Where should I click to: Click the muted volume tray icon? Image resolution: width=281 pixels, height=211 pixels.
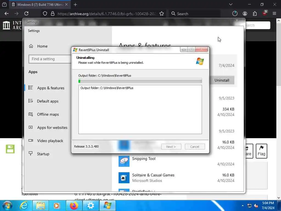tap(256, 206)
